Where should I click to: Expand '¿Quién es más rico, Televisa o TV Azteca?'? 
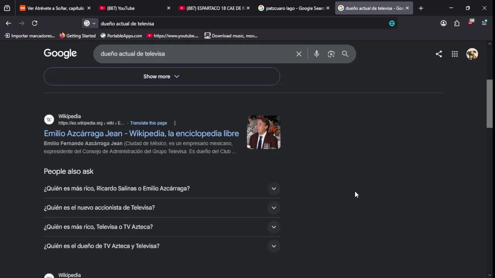pos(162,227)
